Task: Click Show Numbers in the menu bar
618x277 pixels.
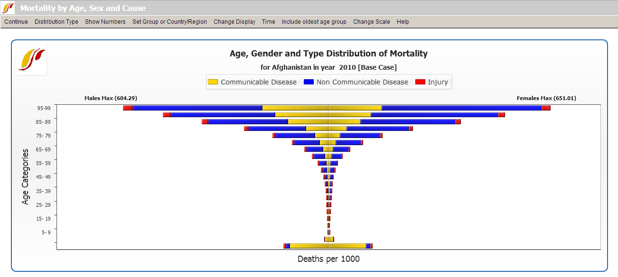Action: 105,21
